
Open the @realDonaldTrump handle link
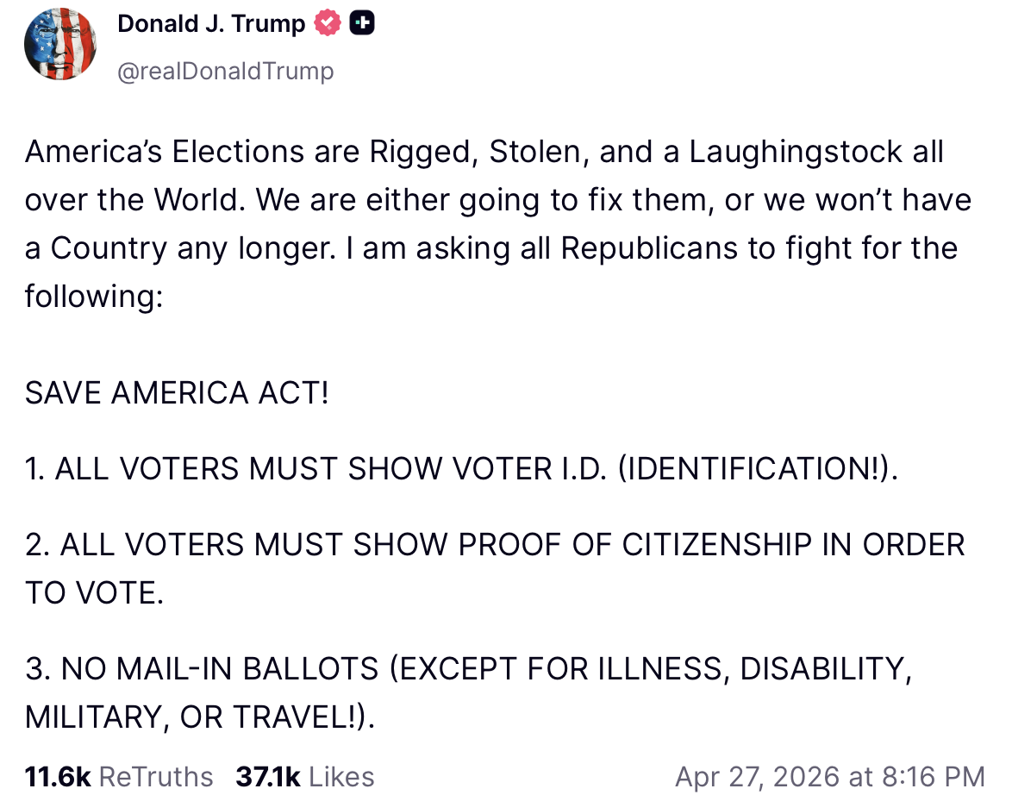pos(225,71)
